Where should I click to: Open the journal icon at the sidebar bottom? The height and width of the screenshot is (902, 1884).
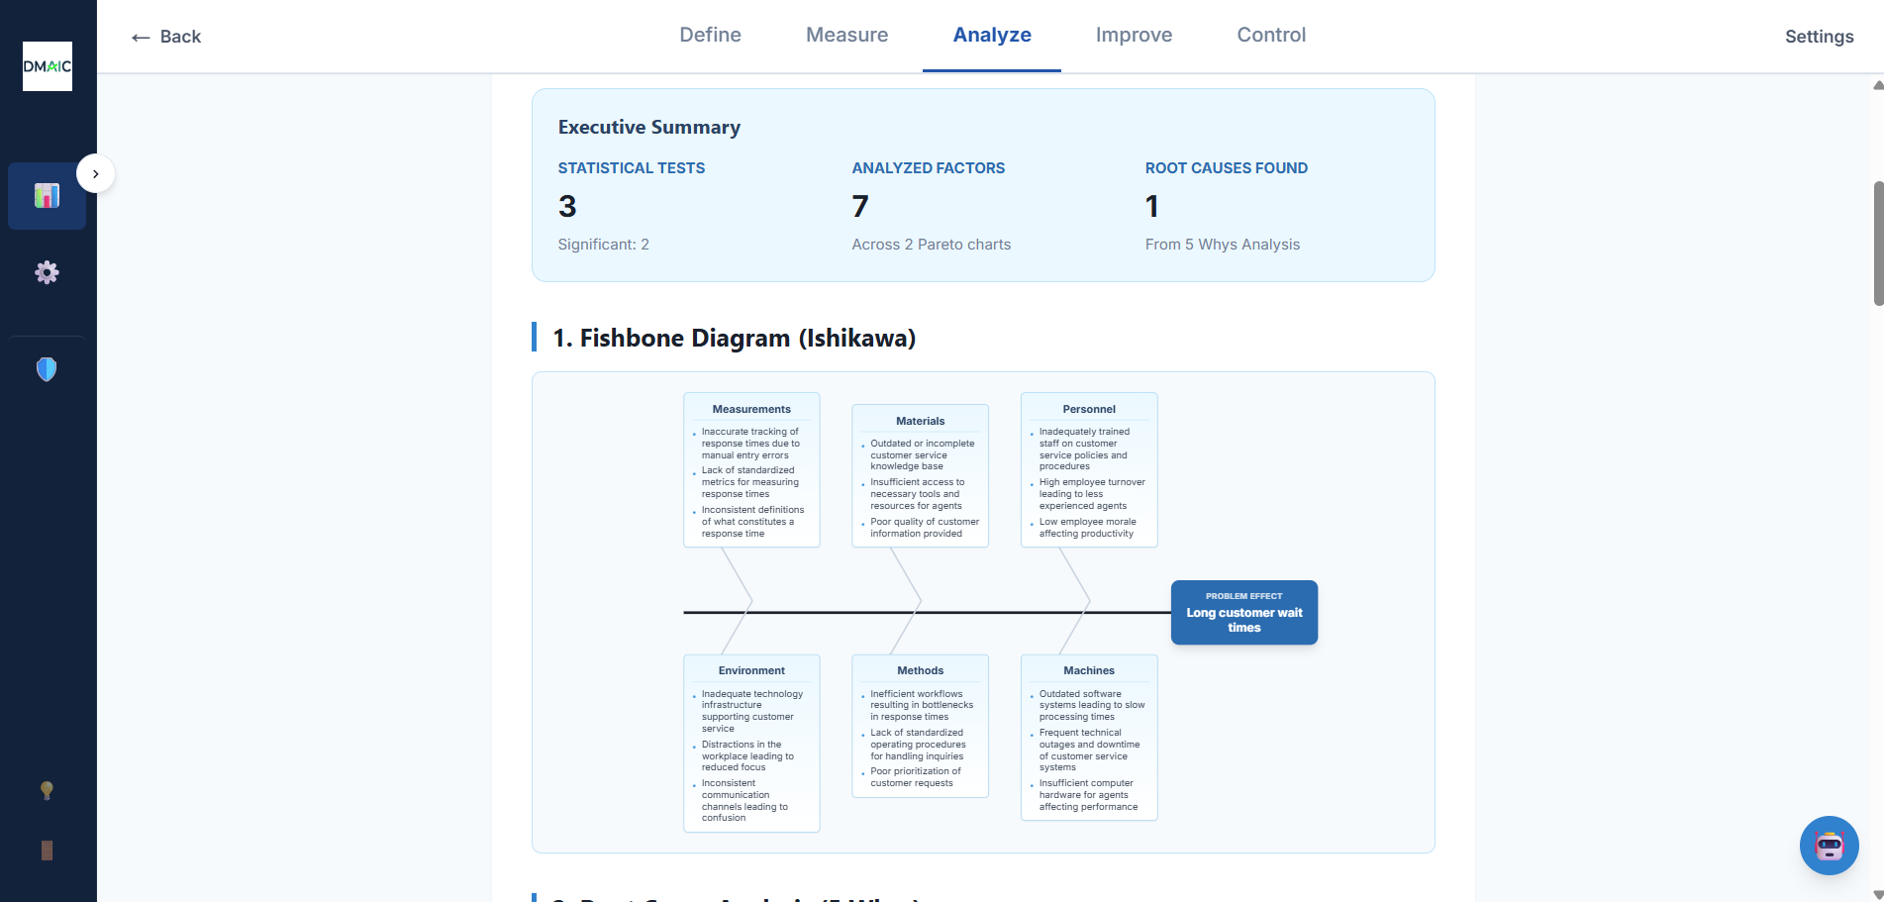click(x=46, y=849)
